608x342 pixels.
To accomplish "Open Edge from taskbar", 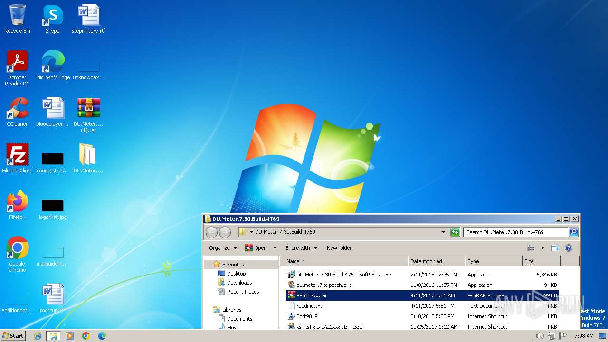I will pyautogui.click(x=102, y=336).
